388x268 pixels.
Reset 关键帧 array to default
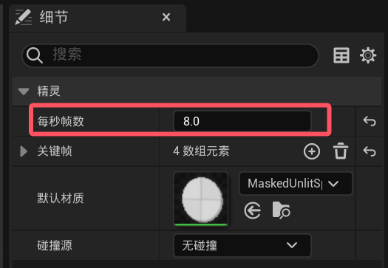click(370, 151)
